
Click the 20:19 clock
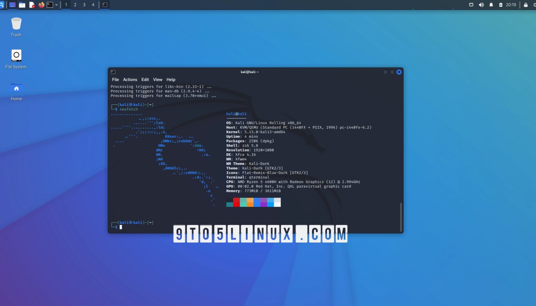(511, 5)
